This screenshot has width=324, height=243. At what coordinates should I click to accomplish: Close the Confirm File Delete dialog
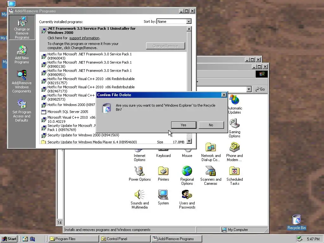[x=224, y=95]
